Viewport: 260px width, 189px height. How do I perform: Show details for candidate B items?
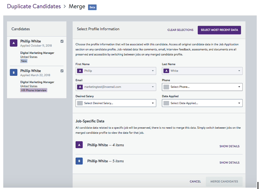click(x=229, y=162)
